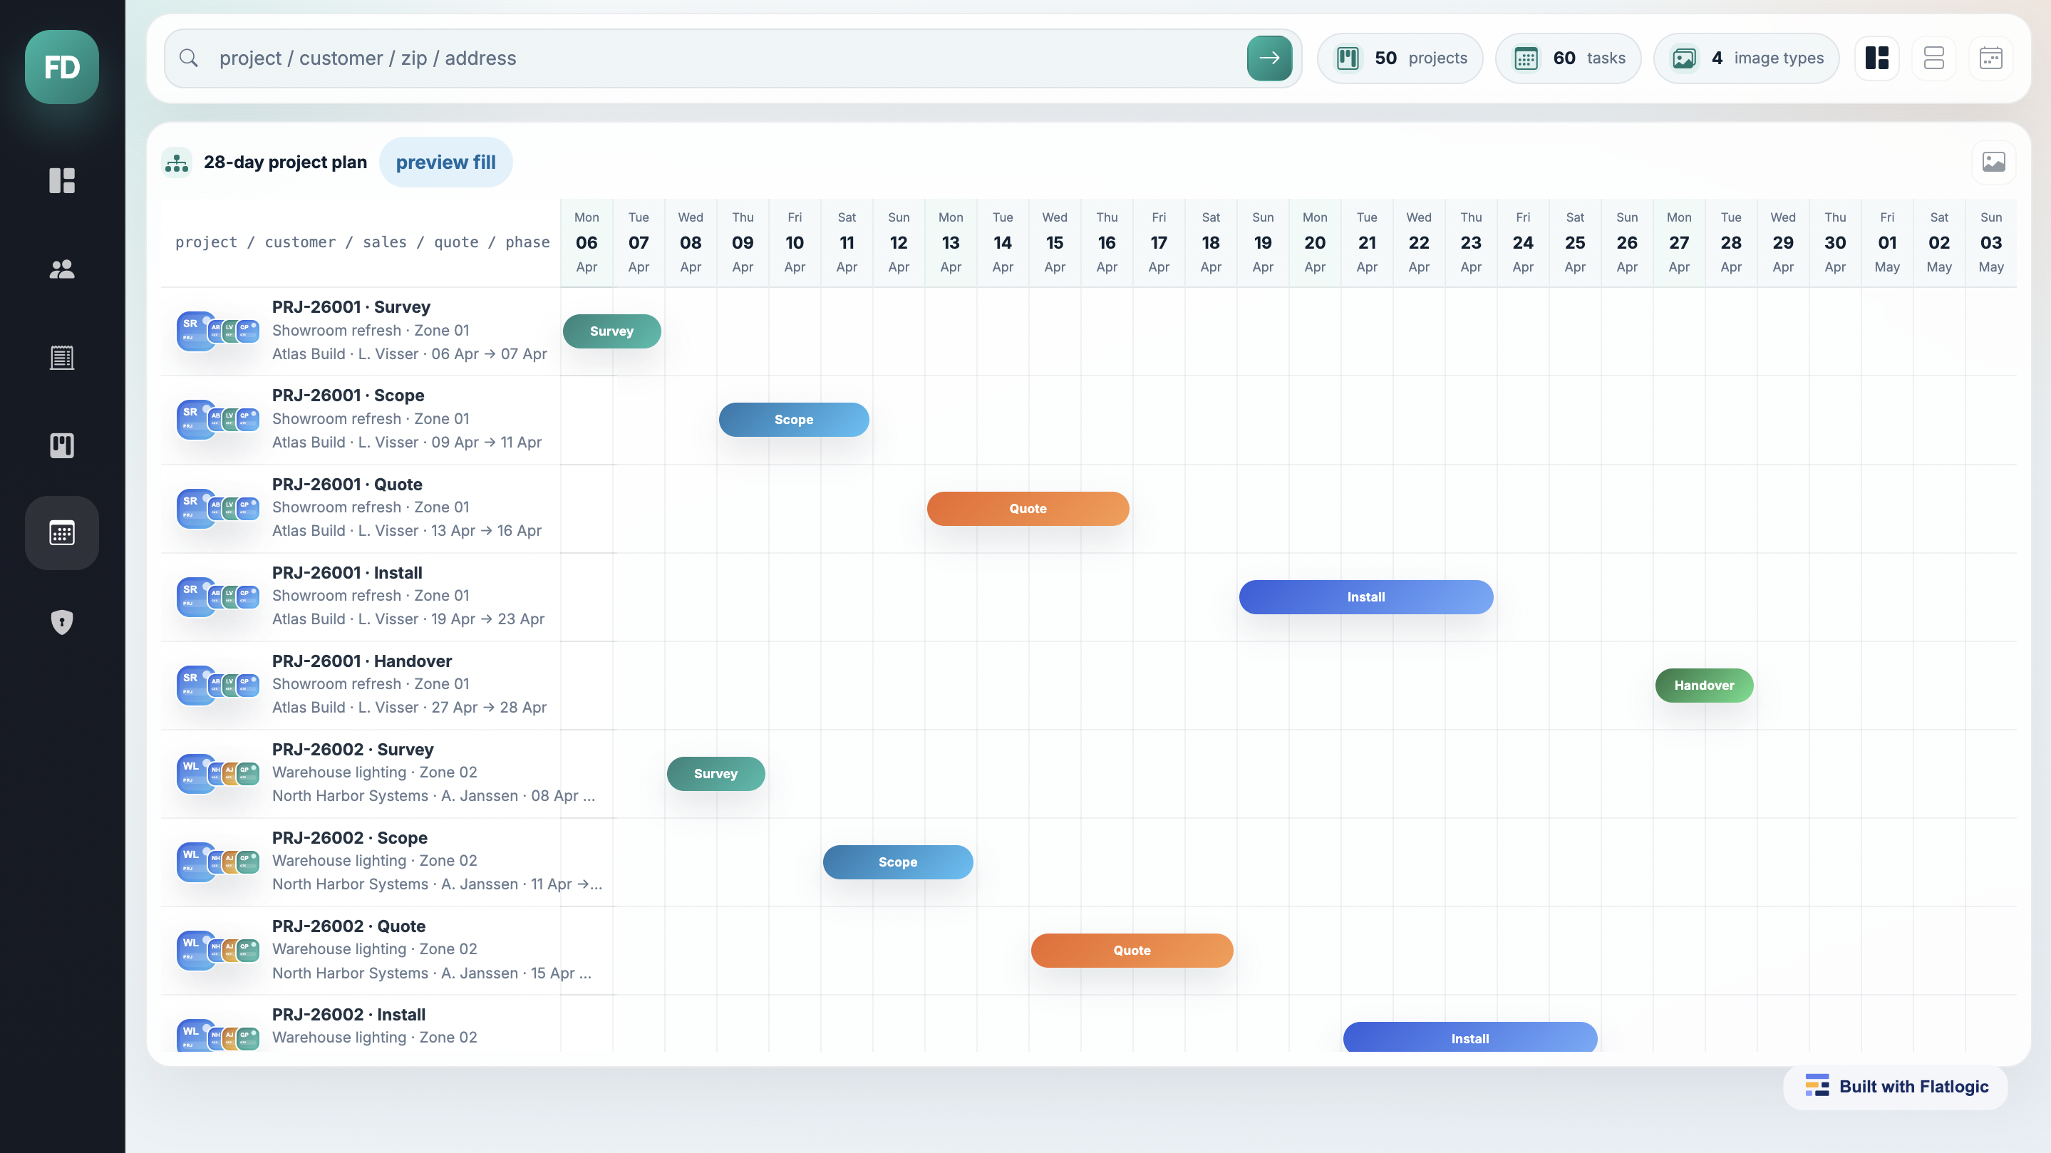The height and width of the screenshot is (1153, 2051).
Task: Switch to stacked list view
Action: click(1934, 57)
